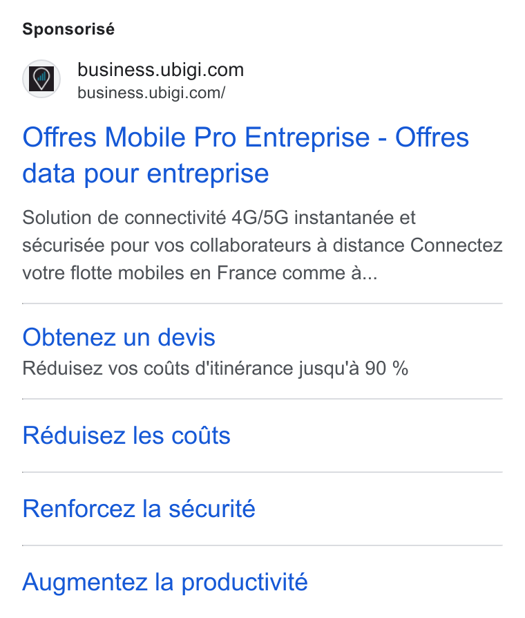Click the word 'devis' in the first sitelink
The width and height of the screenshot is (525, 618).
[187, 337]
